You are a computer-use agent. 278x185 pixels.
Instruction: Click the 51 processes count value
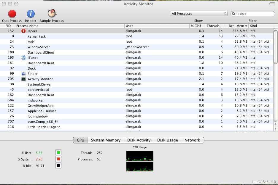[x=99, y=159]
